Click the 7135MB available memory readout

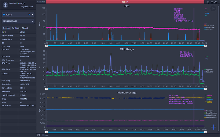[x=208, y=102]
